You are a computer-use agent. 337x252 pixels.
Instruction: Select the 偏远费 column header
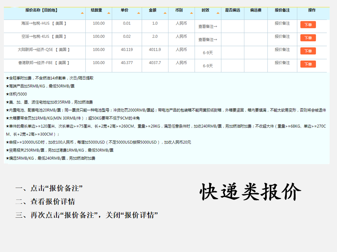pos(256,10)
